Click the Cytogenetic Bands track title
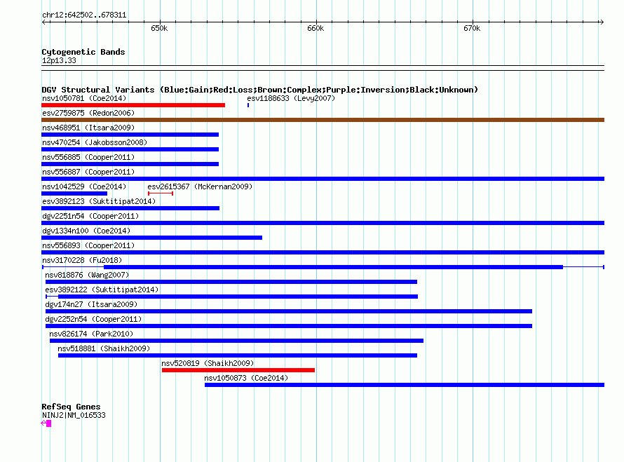This screenshot has height=462, width=624. 83,52
